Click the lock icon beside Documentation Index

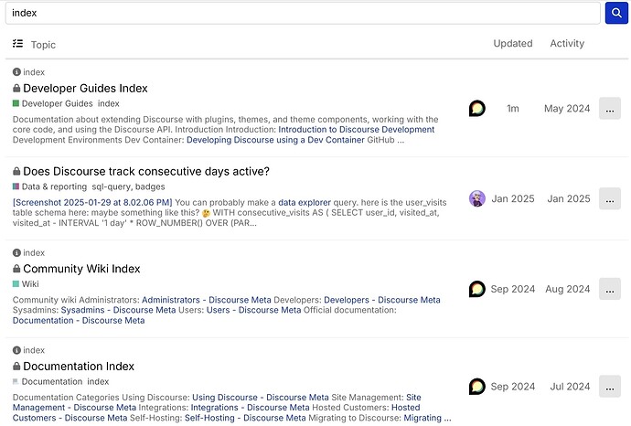coord(16,366)
